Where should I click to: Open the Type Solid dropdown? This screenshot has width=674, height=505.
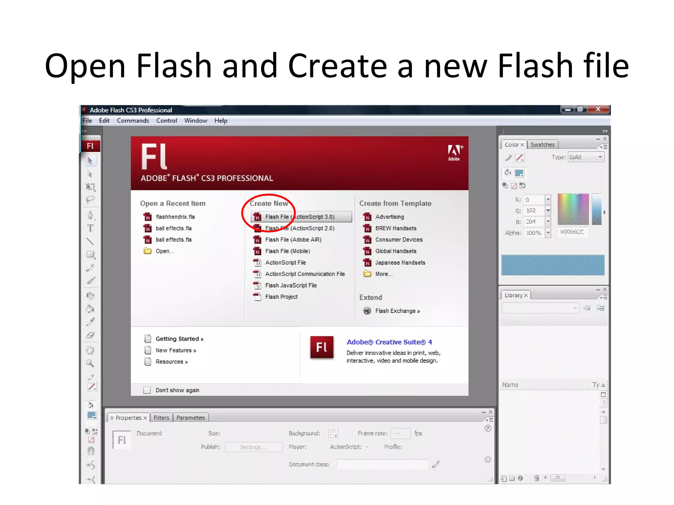click(586, 157)
